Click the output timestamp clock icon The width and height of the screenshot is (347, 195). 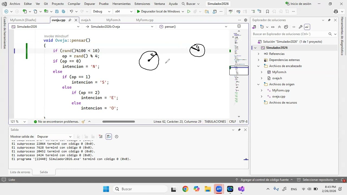pyautogui.click(x=117, y=136)
